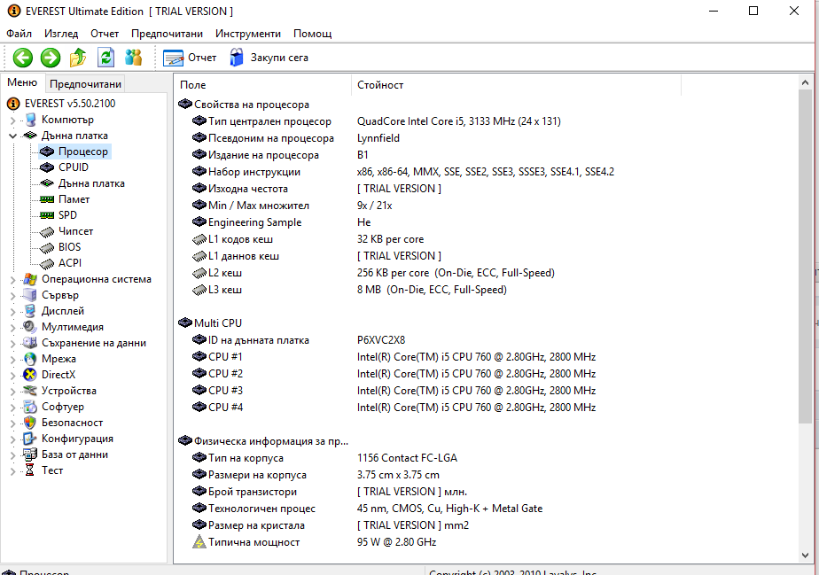Select the L3 кеш row
Image resolution: width=819 pixels, height=575 pixels.
pos(349,290)
